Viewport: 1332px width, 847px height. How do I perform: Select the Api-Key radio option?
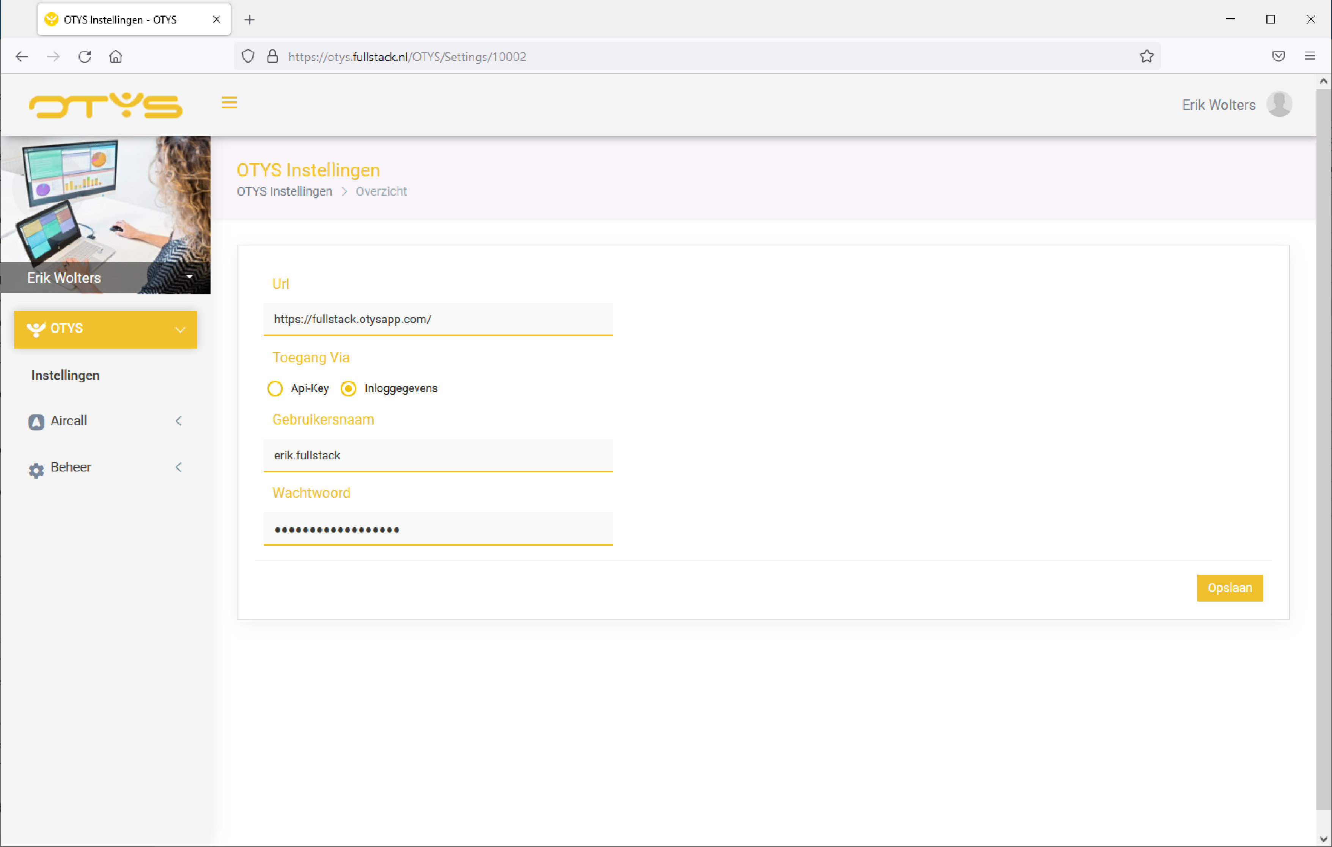pyautogui.click(x=275, y=389)
